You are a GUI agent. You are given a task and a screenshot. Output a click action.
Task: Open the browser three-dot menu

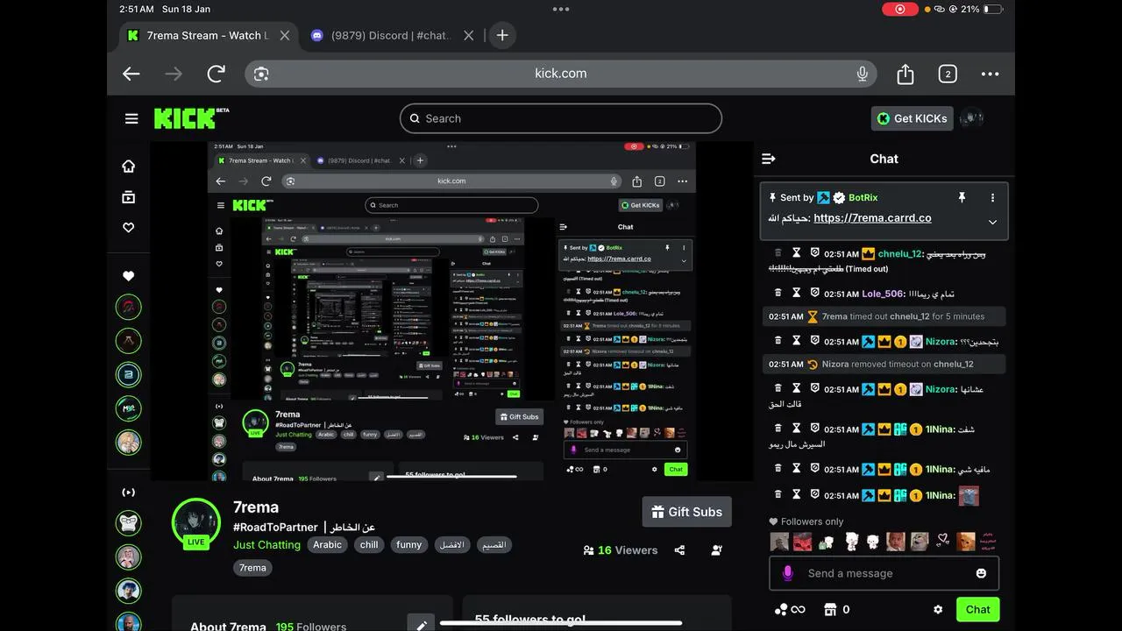coord(990,74)
